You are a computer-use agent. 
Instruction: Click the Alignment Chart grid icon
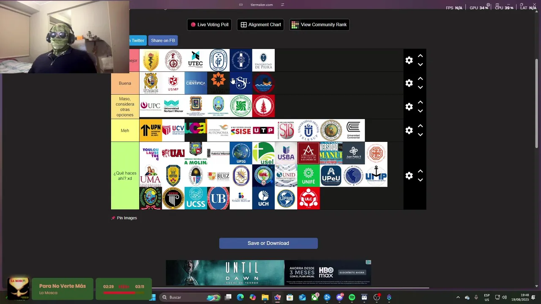pyautogui.click(x=244, y=25)
